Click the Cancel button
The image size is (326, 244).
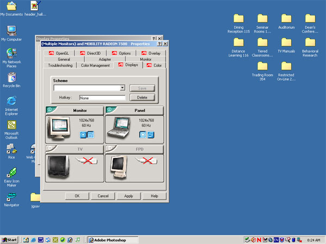coord(103,196)
